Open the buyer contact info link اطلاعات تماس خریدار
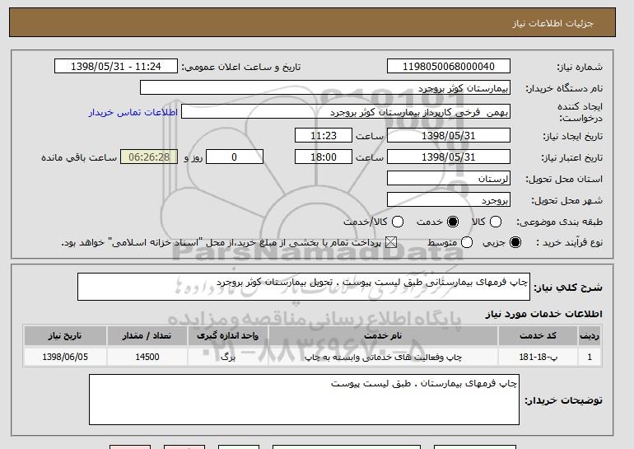This screenshot has height=449, width=634. pos(133,112)
